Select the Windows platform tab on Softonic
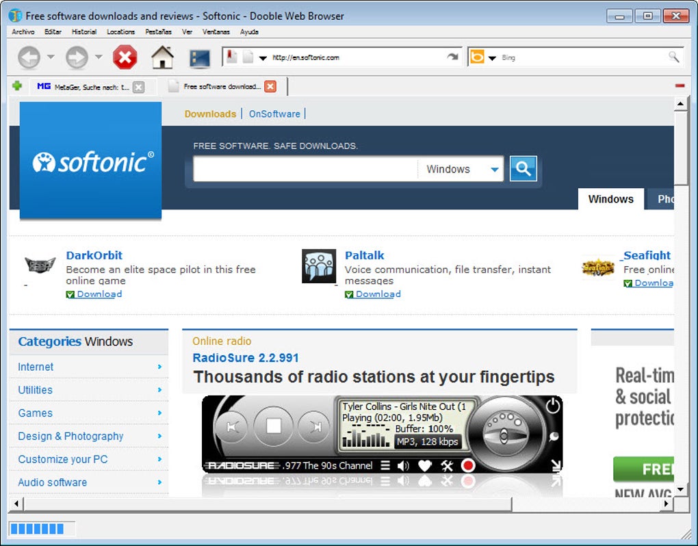698x546 pixels. click(610, 199)
